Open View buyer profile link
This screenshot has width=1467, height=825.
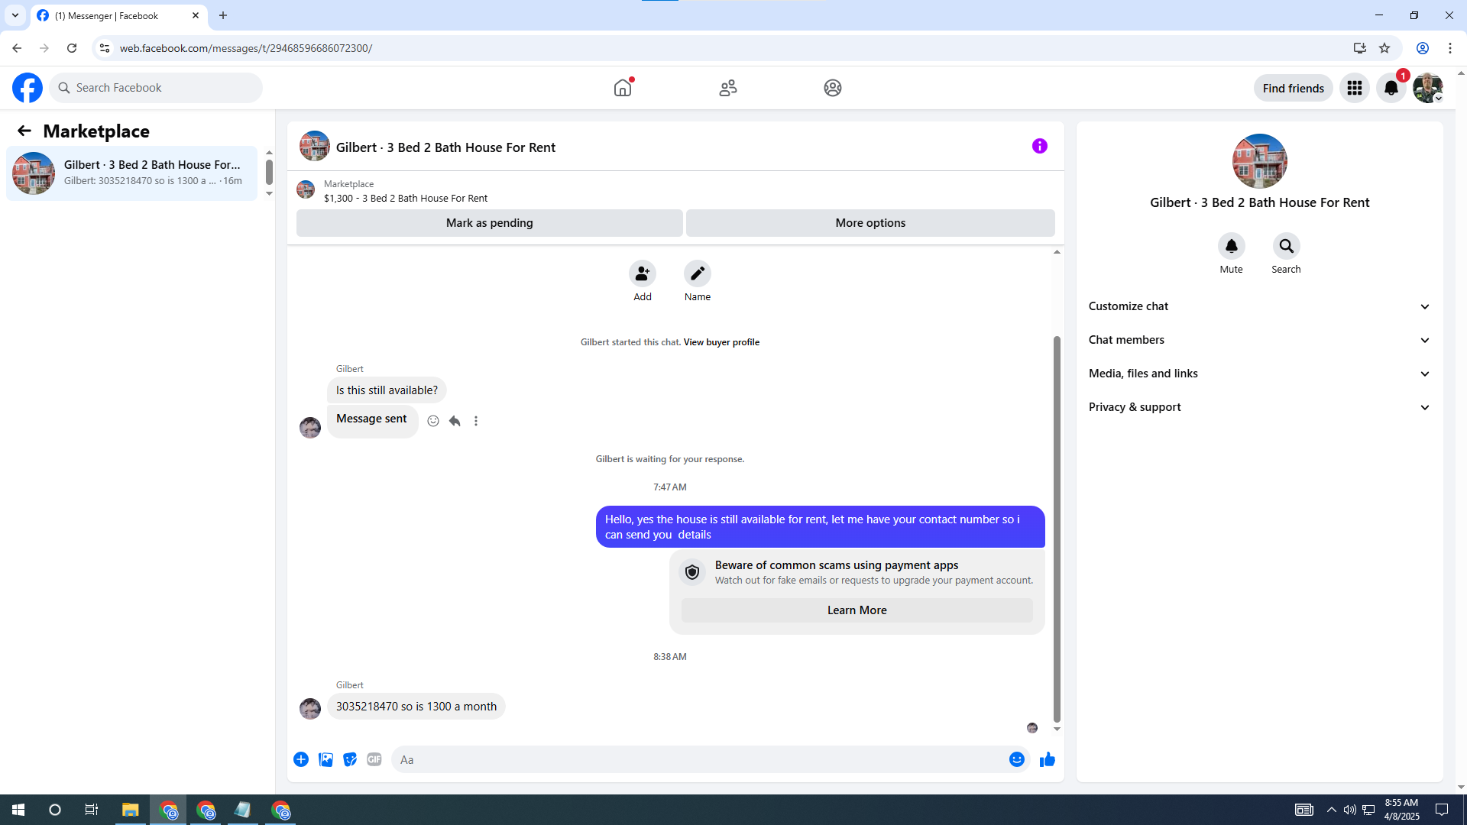(721, 342)
